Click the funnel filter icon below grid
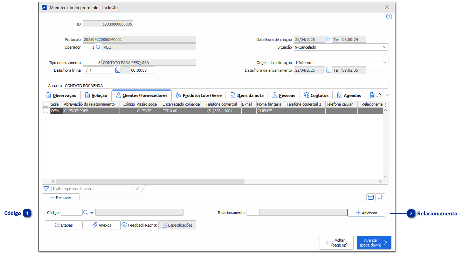Screen dimensions: 463x257 [46, 189]
